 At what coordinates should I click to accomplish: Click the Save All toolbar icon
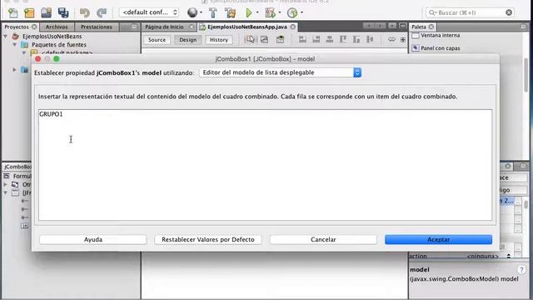pyautogui.click(x=63, y=12)
